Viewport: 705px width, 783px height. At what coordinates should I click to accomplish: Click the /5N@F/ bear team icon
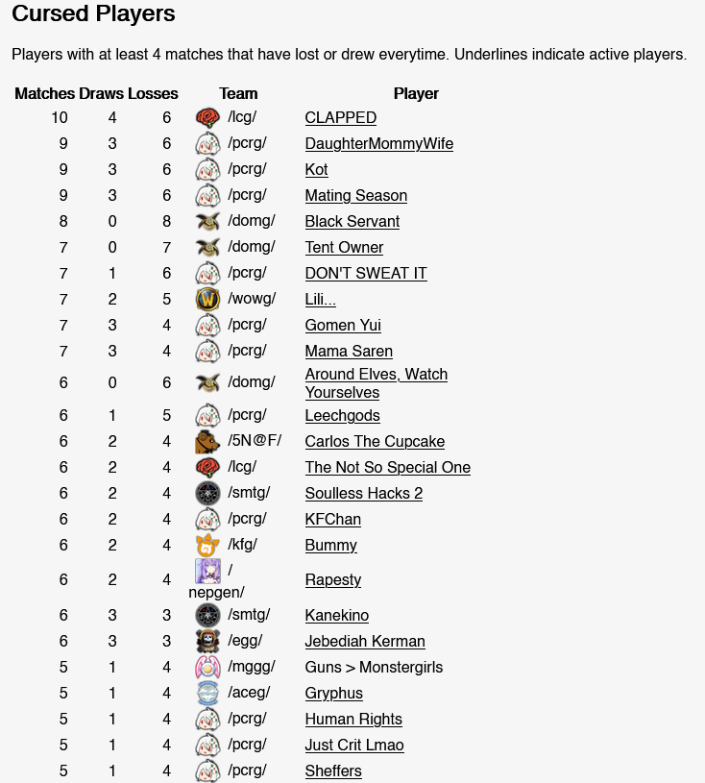tap(207, 441)
